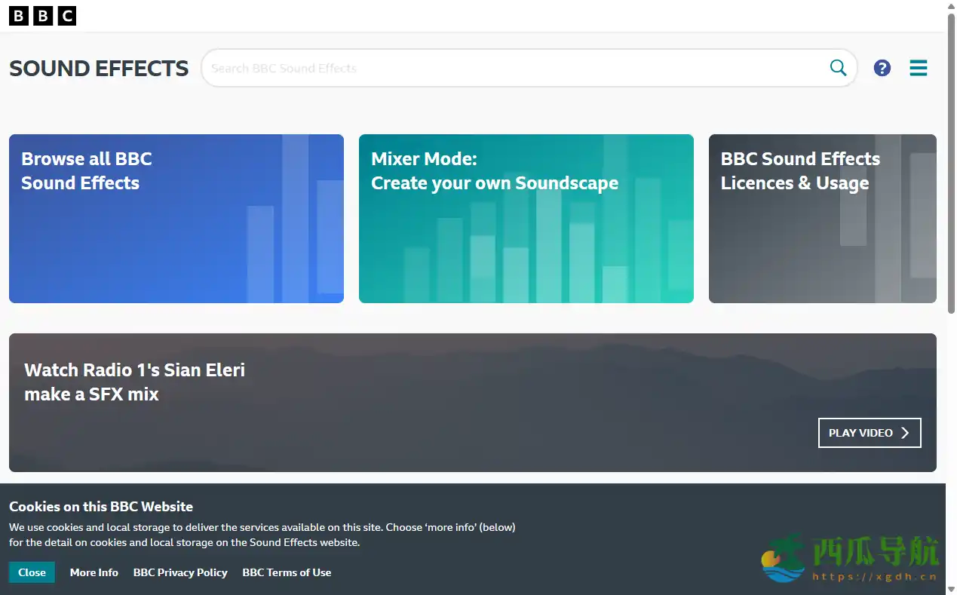Open the hamburger menu

click(918, 68)
